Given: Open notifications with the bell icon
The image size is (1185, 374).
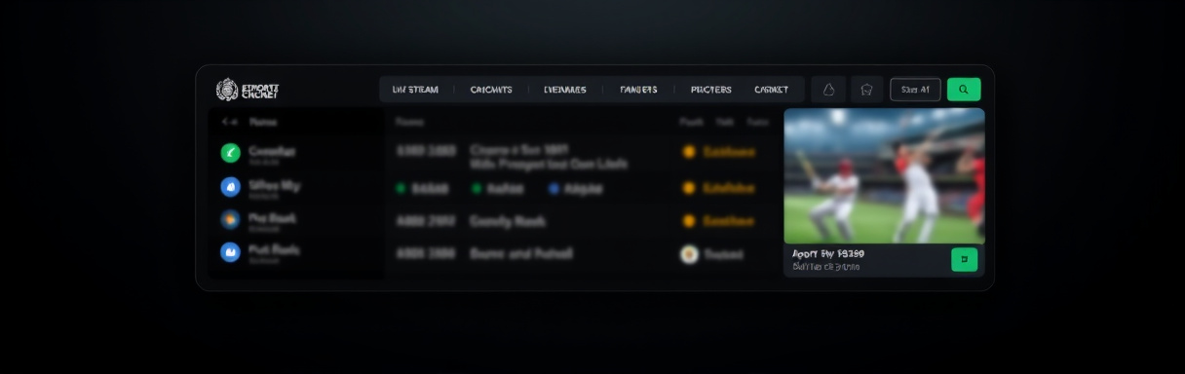Looking at the screenshot, I should click(x=828, y=90).
